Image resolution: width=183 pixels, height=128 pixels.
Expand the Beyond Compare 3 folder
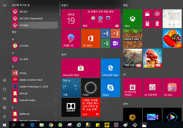click(x=56, y=120)
